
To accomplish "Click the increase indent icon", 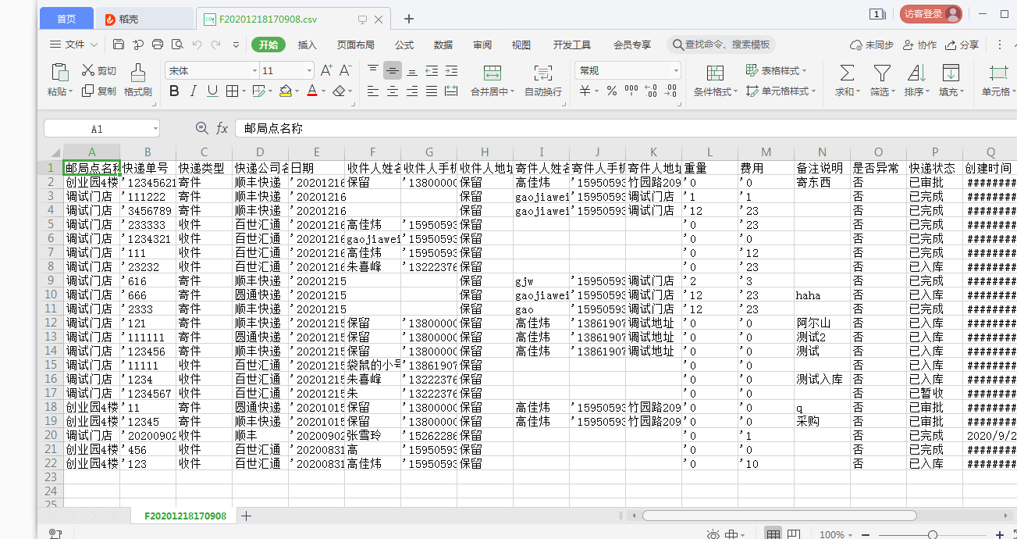I will click(451, 70).
